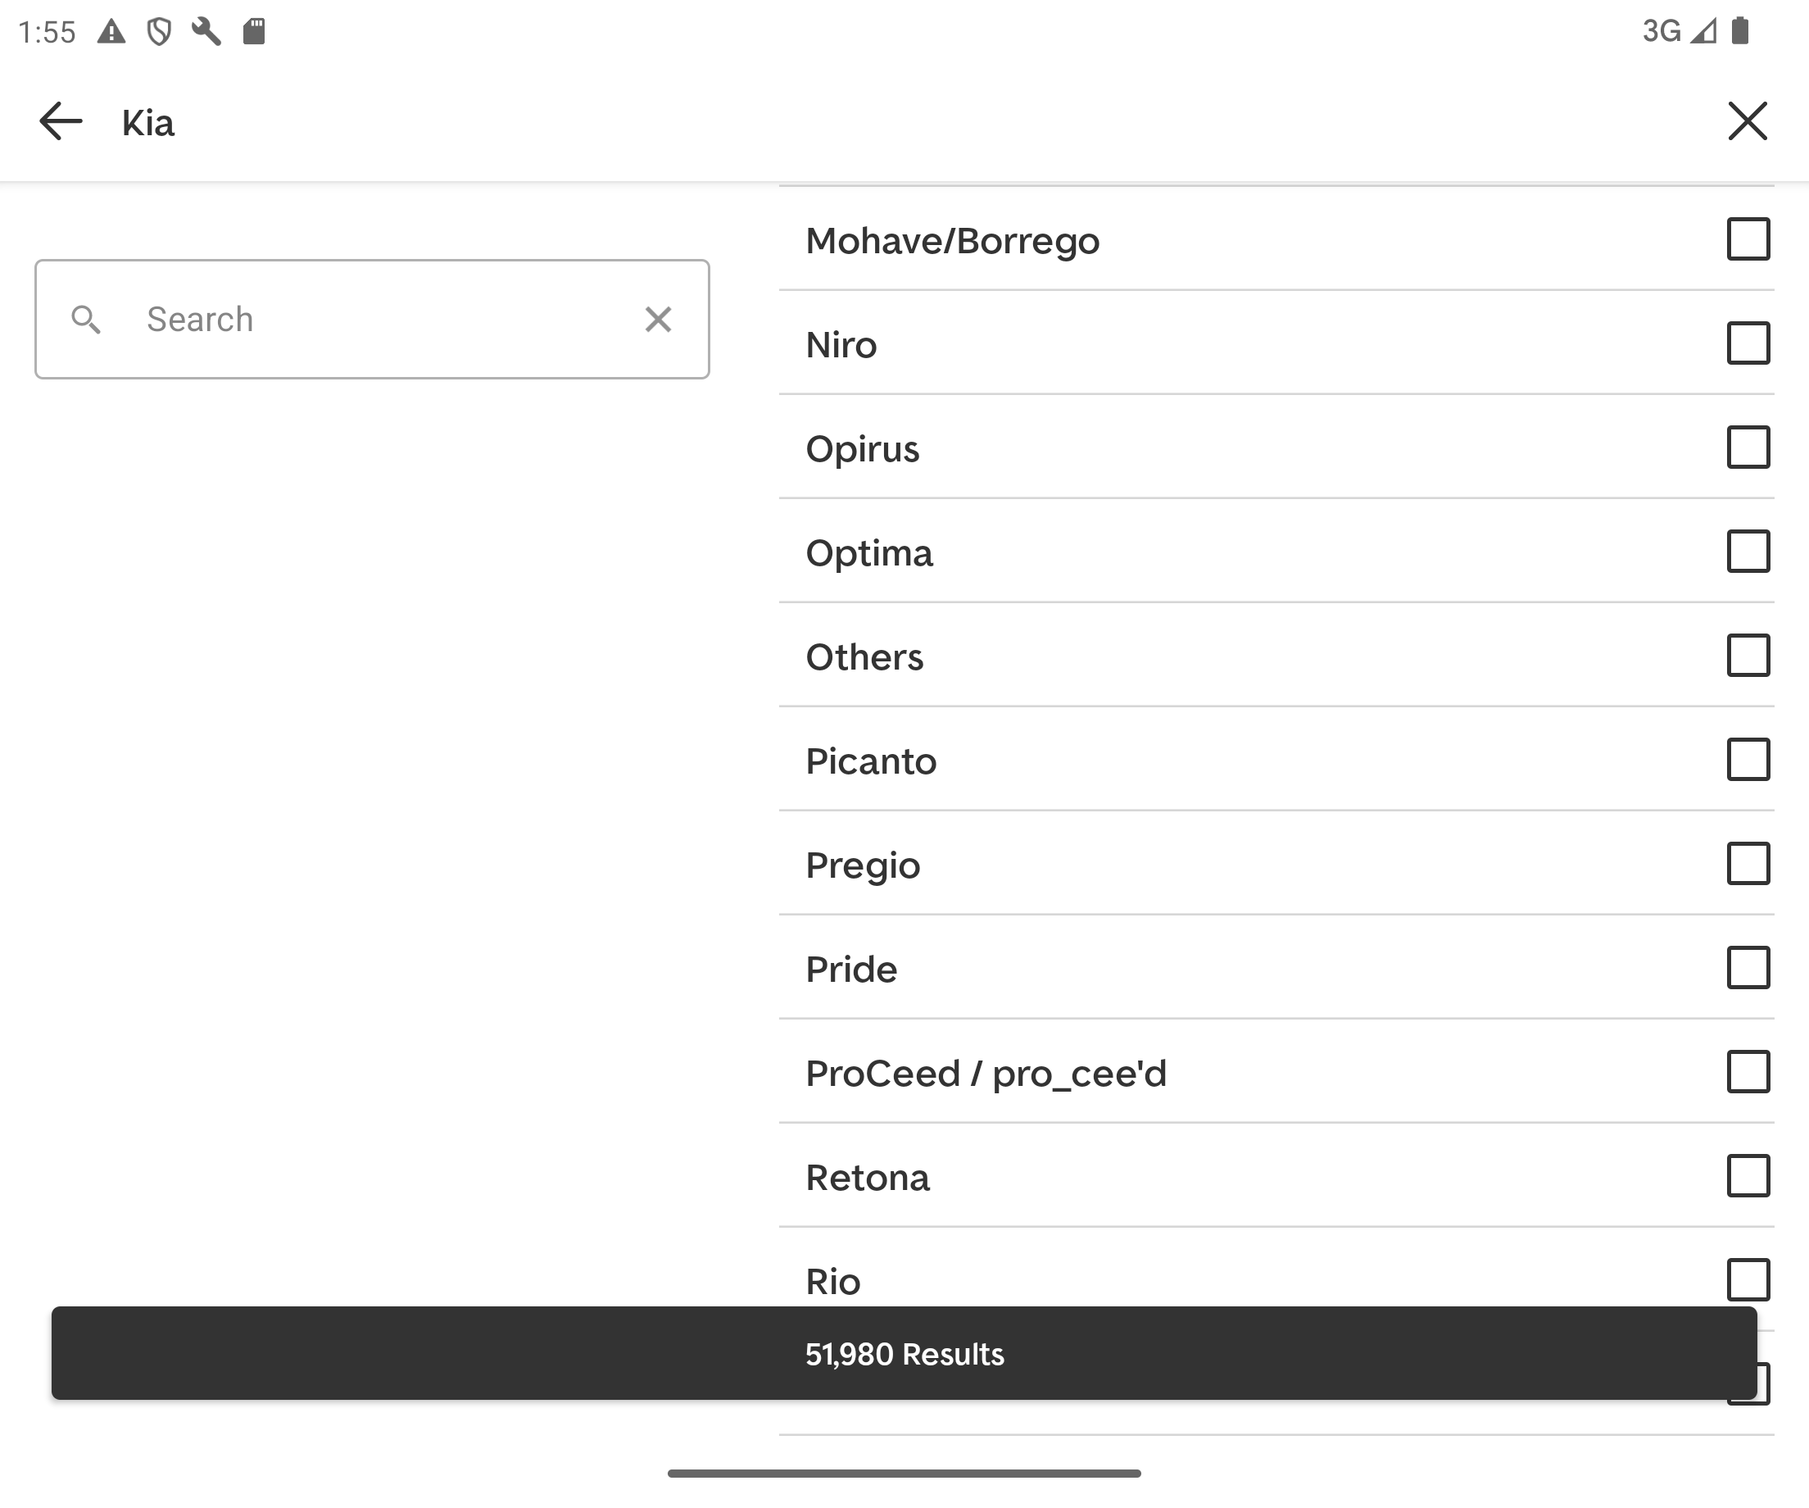This screenshot has width=1809, height=1508.
Task: Tap the battery icon in status bar
Action: coord(1740,31)
